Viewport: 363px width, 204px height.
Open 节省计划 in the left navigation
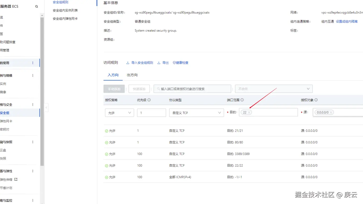6,188
